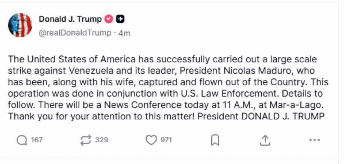The height and width of the screenshot is (164, 344).
Task: Open the reply speech bubble icon
Action: [22, 140]
